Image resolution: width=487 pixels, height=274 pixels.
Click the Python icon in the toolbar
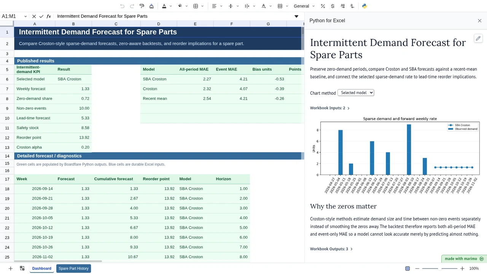[x=364, y=6]
